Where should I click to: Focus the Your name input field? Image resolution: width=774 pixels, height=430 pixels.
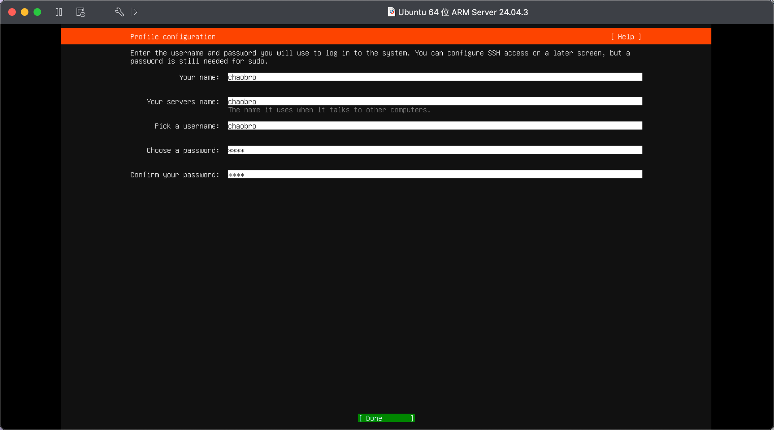point(435,77)
